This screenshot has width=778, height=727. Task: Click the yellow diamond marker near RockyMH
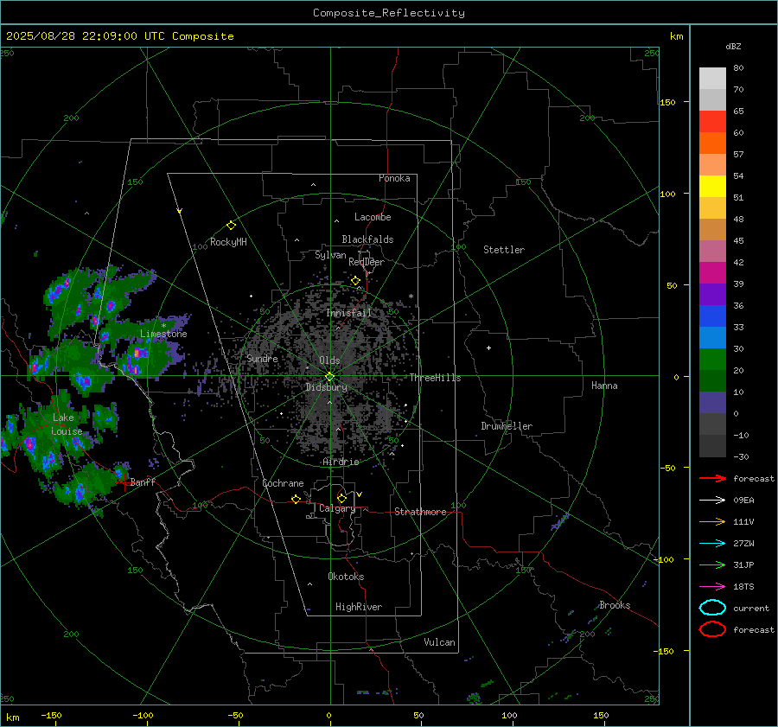coord(231,226)
